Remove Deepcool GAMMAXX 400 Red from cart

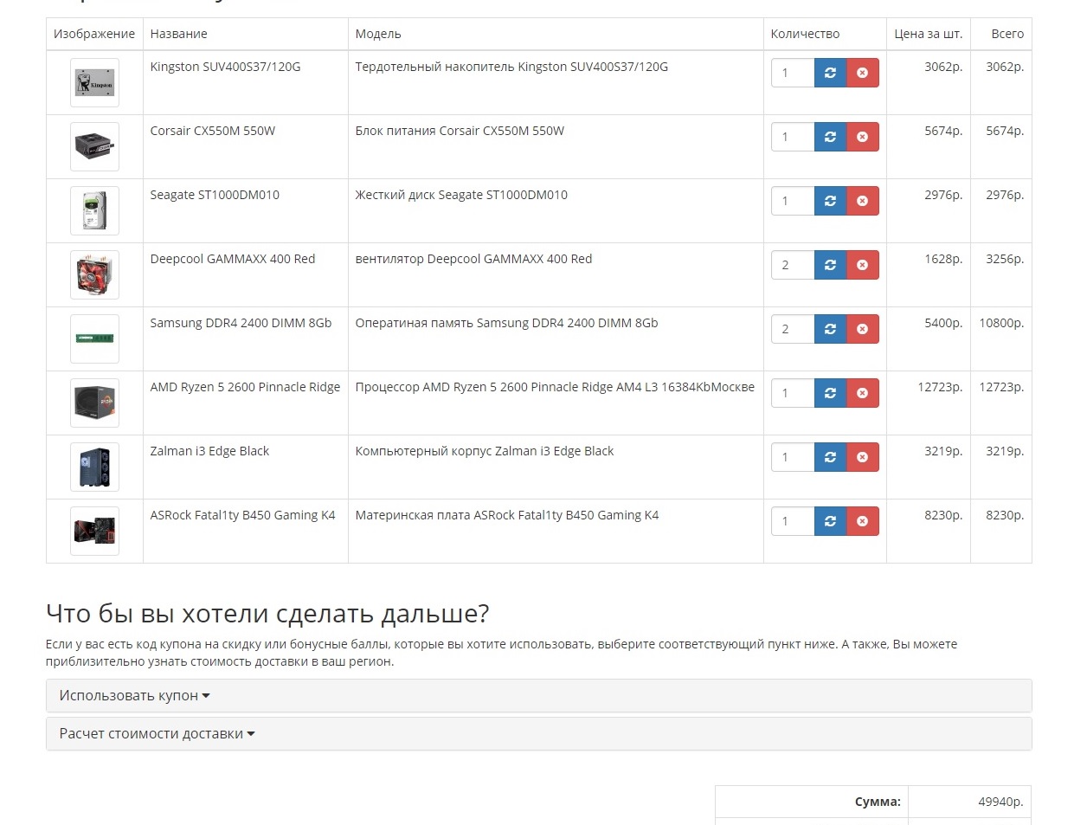click(863, 265)
